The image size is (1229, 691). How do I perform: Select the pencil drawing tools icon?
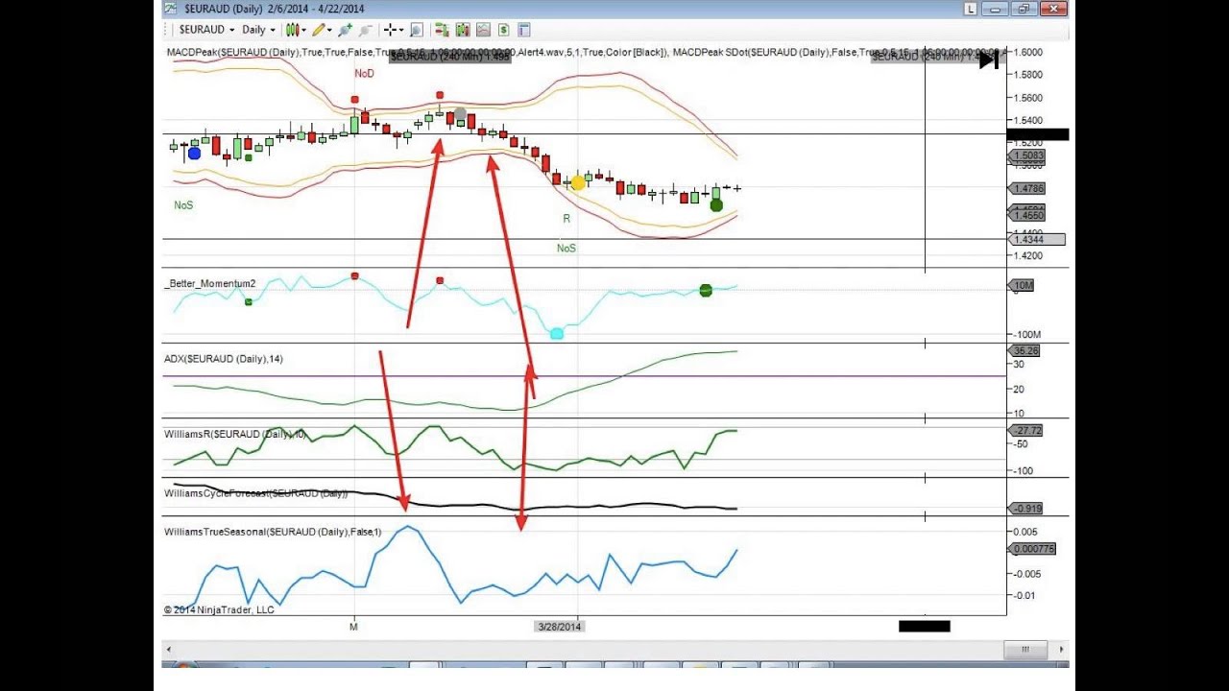[x=319, y=30]
